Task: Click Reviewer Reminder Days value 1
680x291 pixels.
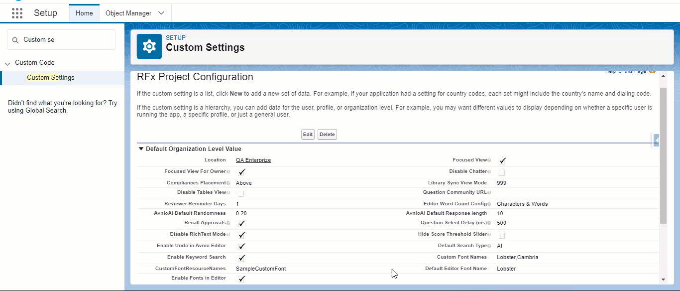Action: click(237, 204)
